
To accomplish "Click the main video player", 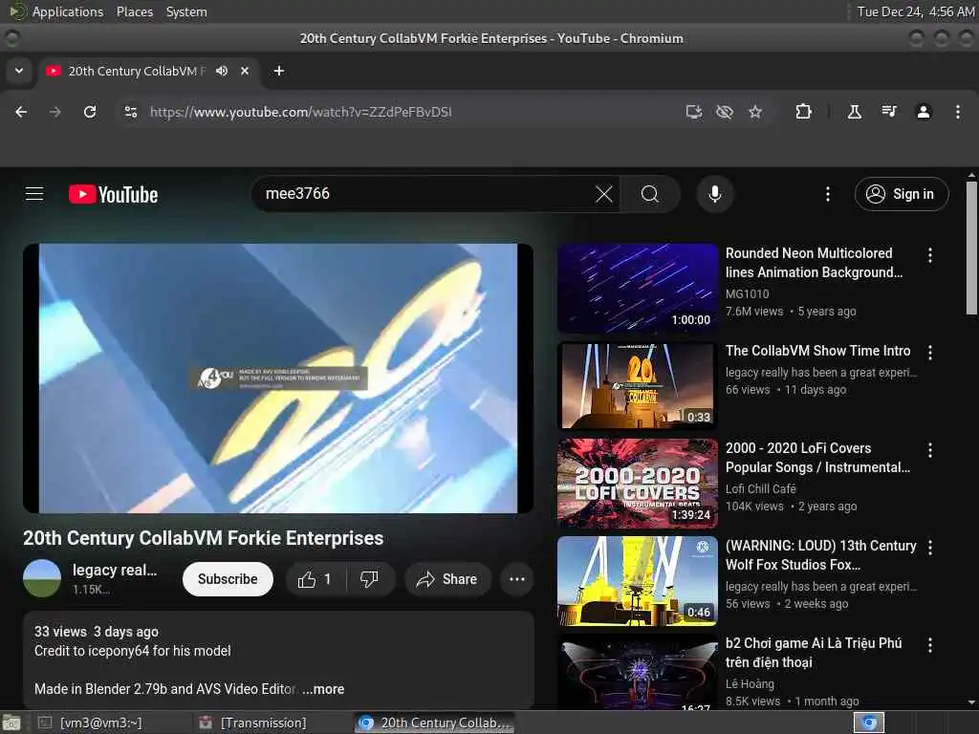I will pyautogui.click(x=278, y=378).
